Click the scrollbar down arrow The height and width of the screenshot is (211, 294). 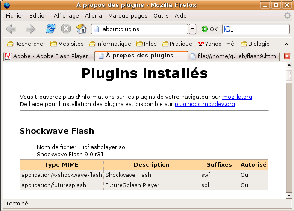[289, 196]
